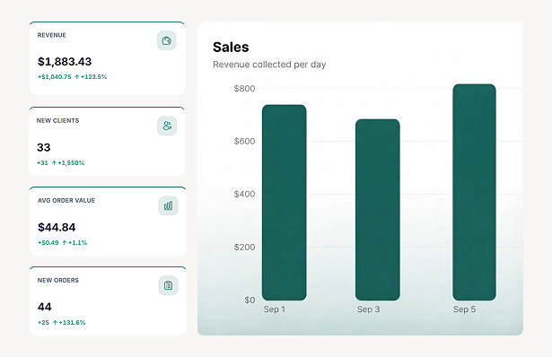Click the +25 new orders change
The width and height of the screenshot is (552, 357).
click(43, 323)
